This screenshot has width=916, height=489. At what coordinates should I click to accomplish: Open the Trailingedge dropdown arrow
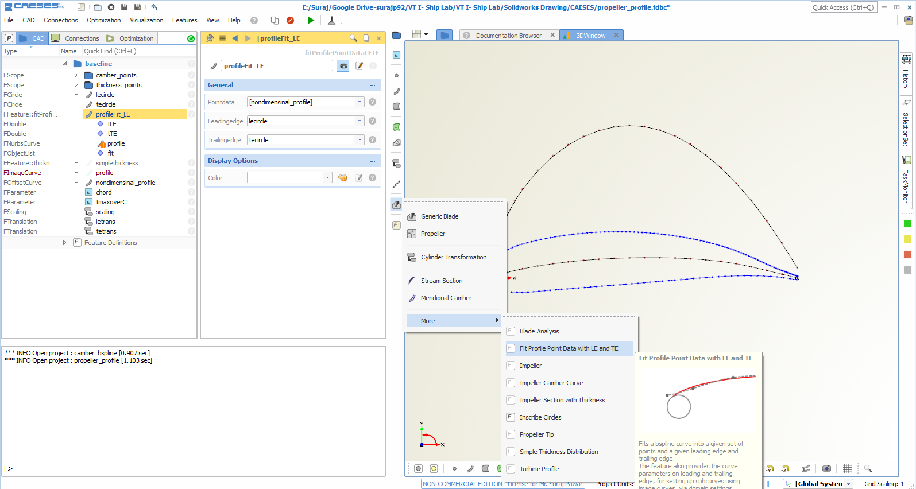[360, 140]
